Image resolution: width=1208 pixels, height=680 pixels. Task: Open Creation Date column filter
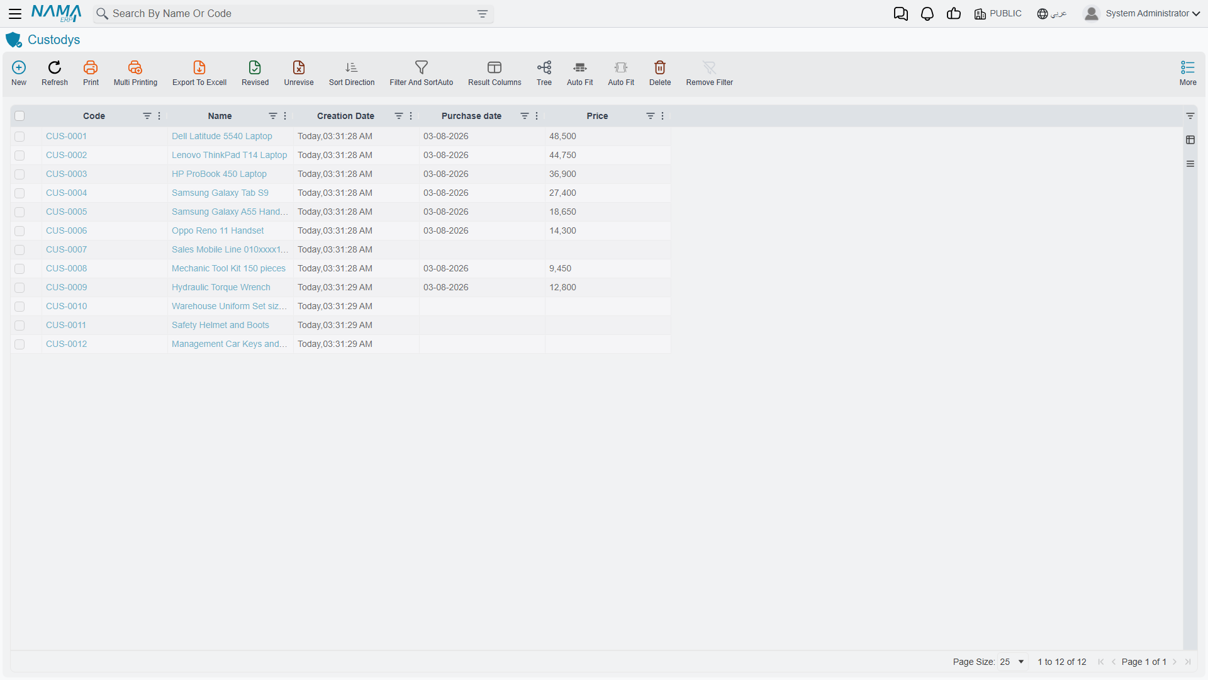coord(398,116)
